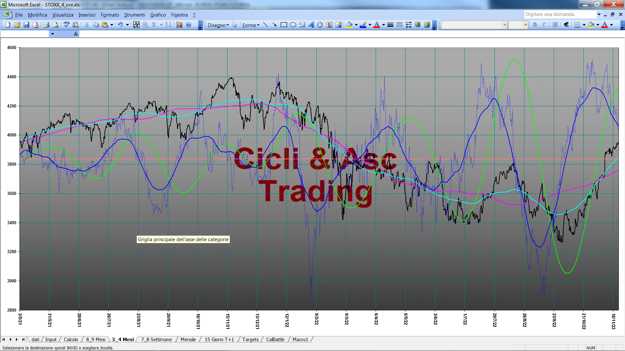
Task: Insert Clip Art
Action: tap(329, 25)
